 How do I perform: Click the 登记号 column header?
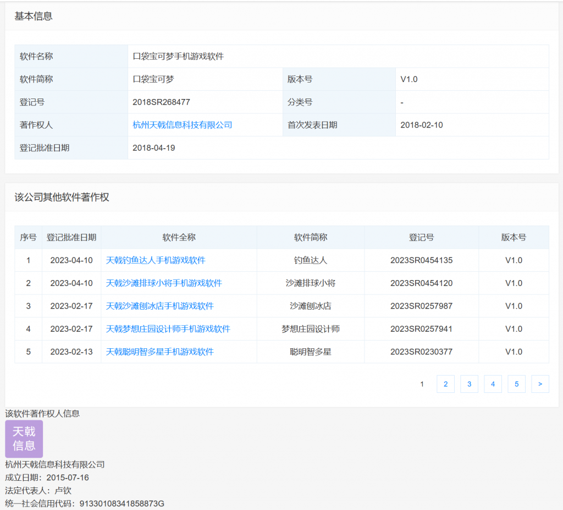point(422,238)
